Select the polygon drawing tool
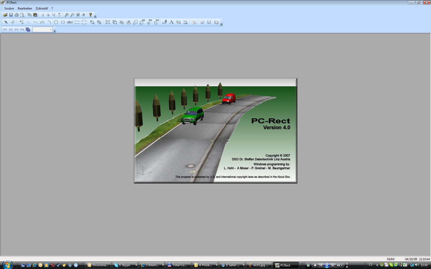This screenshot has height=269, width=431. (42, 22)
